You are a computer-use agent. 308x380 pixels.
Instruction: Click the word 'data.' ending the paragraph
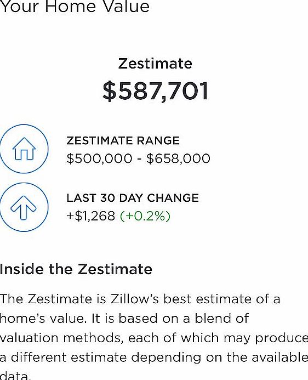[x=15, y=376]
